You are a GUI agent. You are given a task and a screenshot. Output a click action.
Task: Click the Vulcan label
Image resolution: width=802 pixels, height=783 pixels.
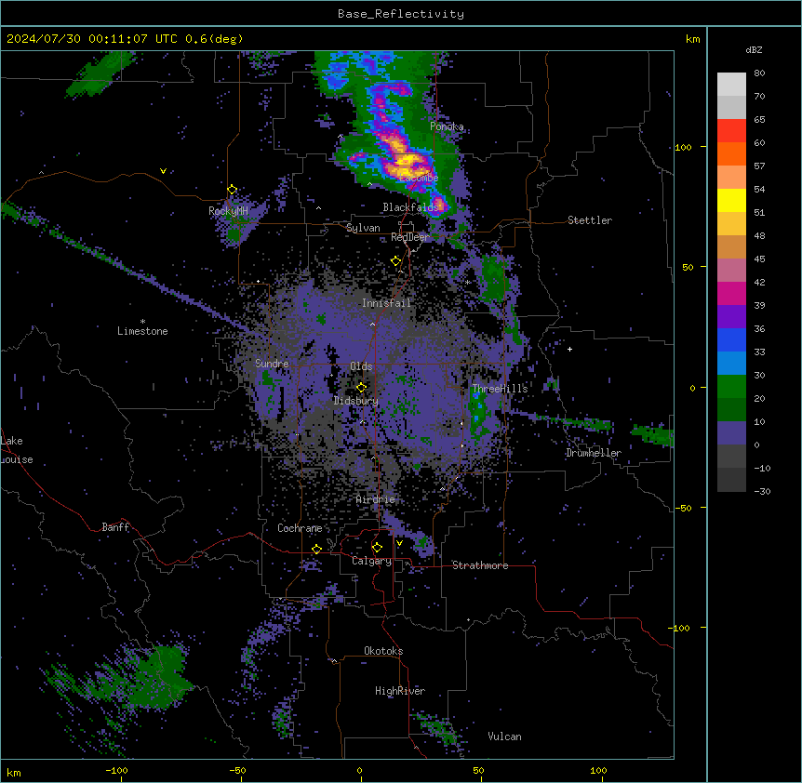pos(504,737)
